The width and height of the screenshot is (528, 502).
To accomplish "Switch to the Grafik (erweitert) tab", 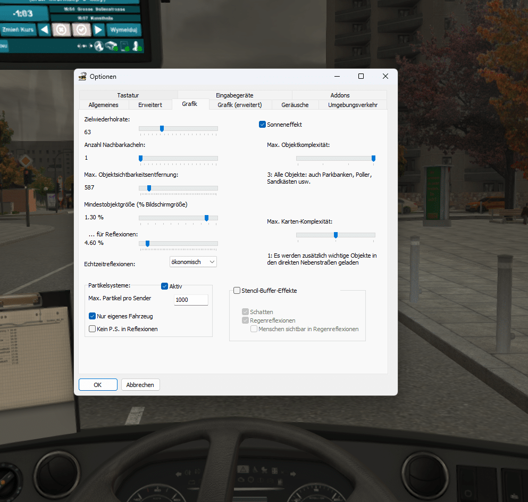I will click(x=239, y=105).
